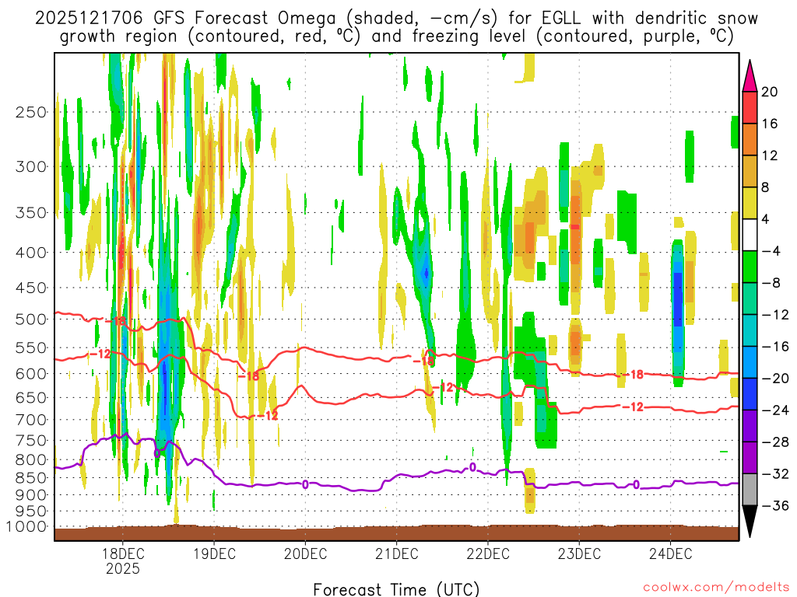Click the dark blue omega core near 24DEC
Screen dimensions: 797x597
pos(678,299)
